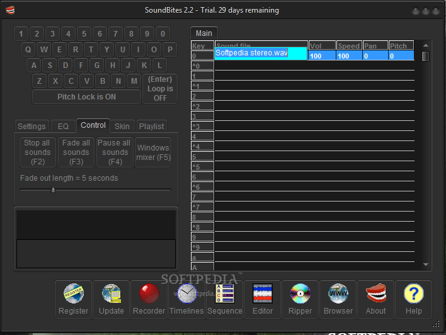The image size is (446, 335).
Task: Open the Timelines clock icon
Action: coord(186,300)
